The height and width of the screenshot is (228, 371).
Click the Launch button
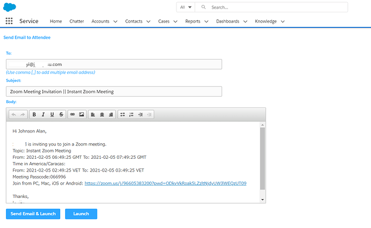point(81,214)
